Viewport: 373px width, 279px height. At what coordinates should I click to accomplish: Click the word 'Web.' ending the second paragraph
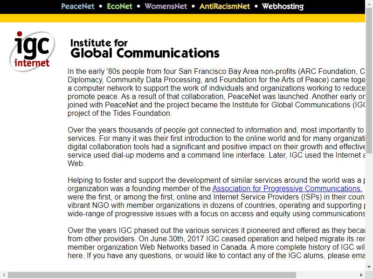pos(76,164)
